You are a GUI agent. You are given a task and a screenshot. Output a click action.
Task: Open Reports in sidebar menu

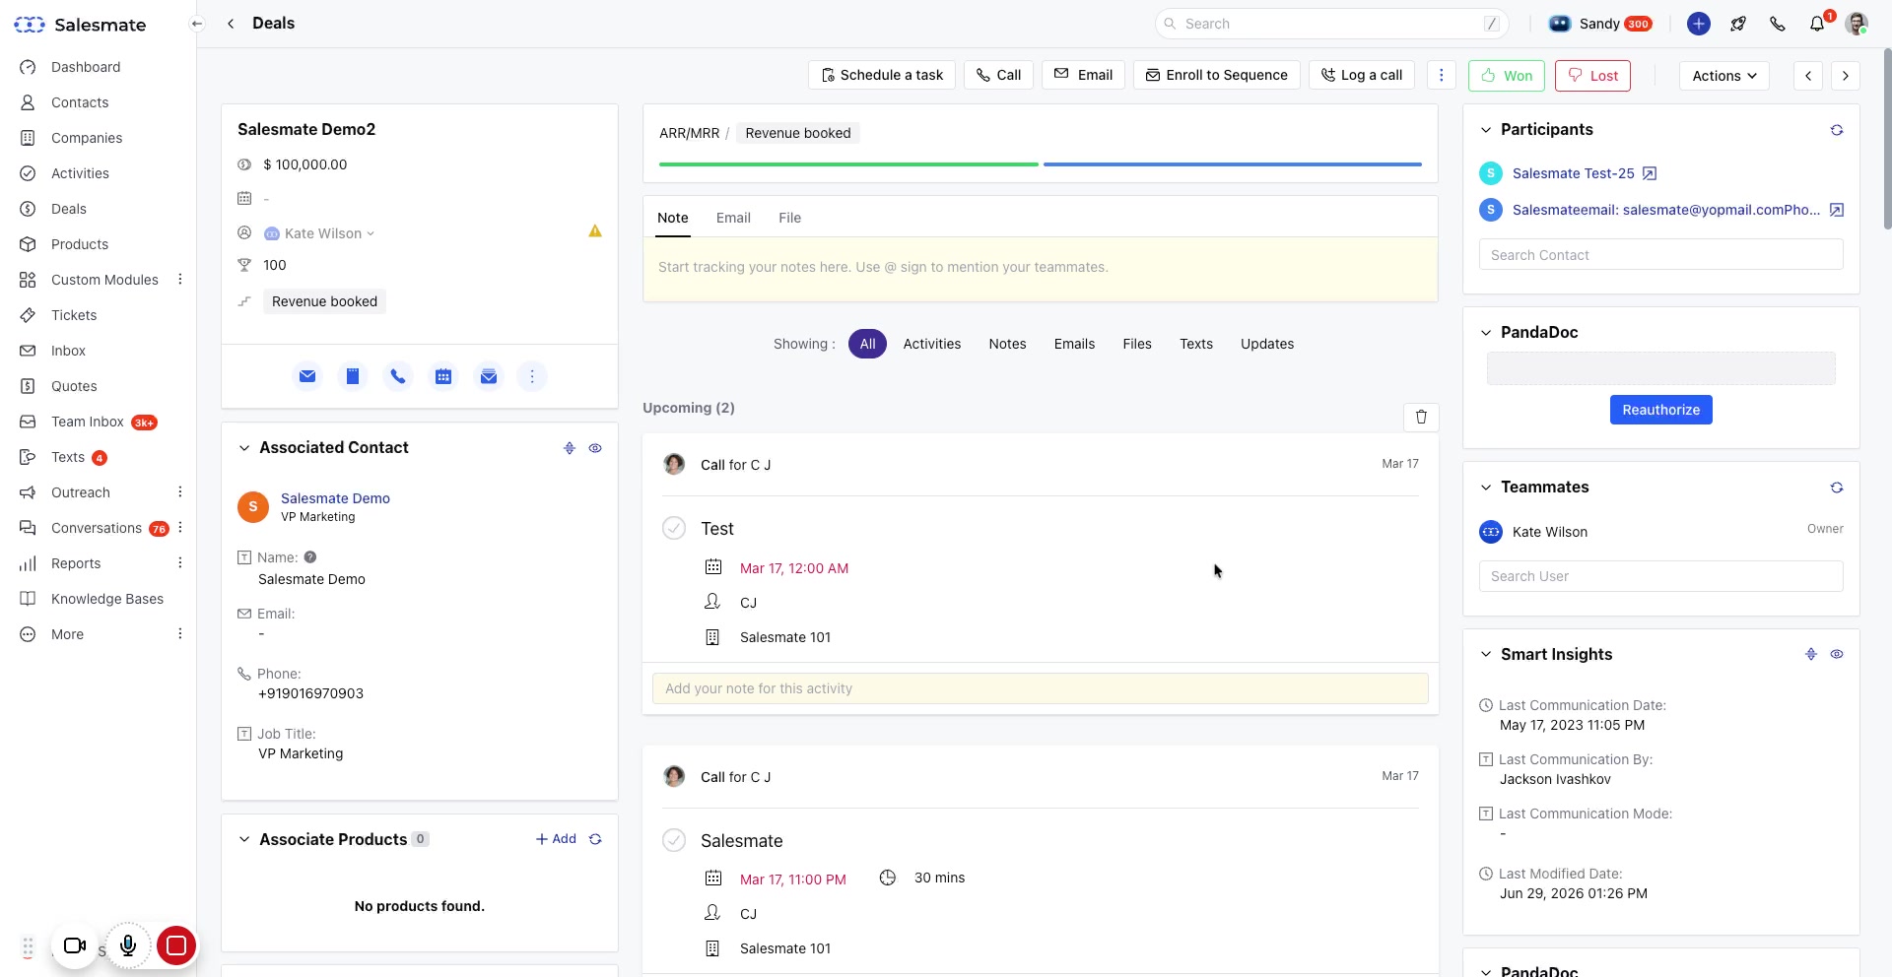pos(76,563)
